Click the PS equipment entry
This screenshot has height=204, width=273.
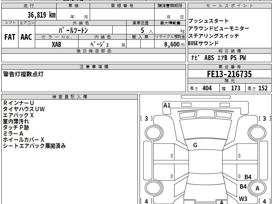[233, 58]
